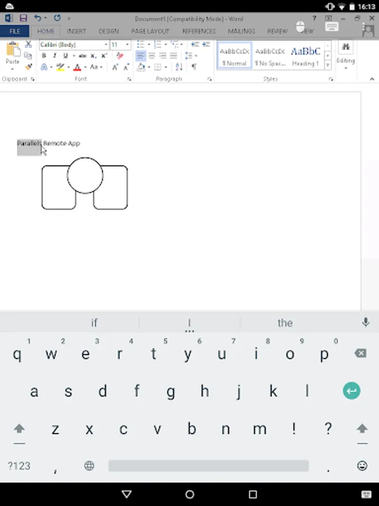Image resolution: width=379 pixels, height=506 pixels.
Task: Open the REFERENCES tab
Action: pos(199,31)
